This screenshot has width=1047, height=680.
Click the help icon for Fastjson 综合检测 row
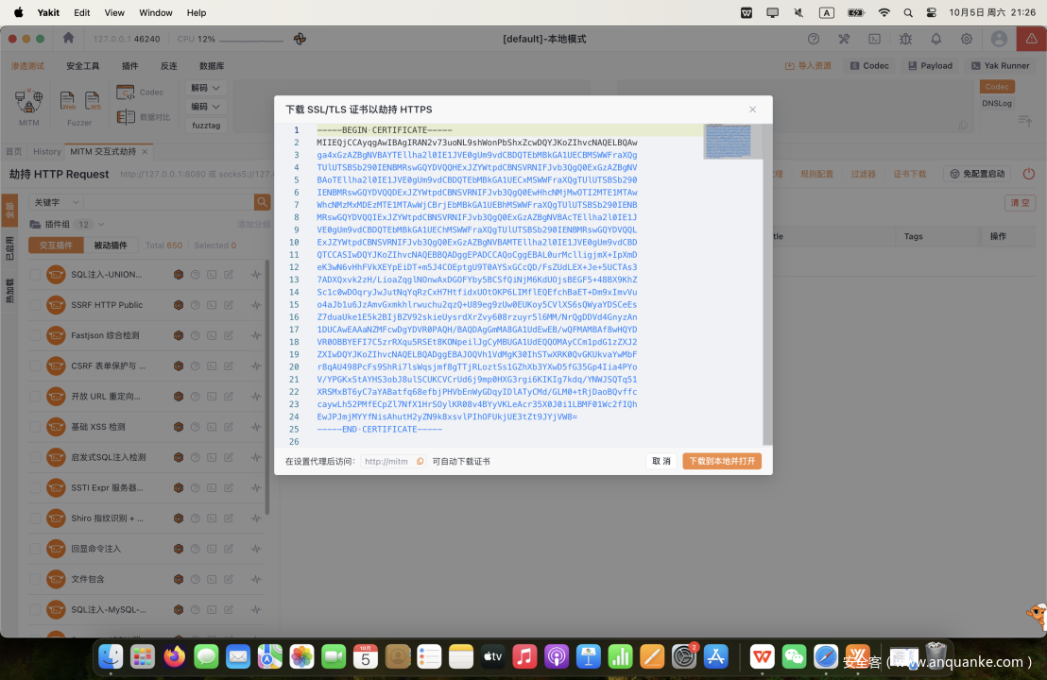(x=195, y=335)
